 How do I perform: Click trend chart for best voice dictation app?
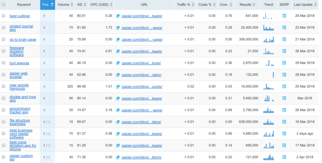tap(269, 145)
